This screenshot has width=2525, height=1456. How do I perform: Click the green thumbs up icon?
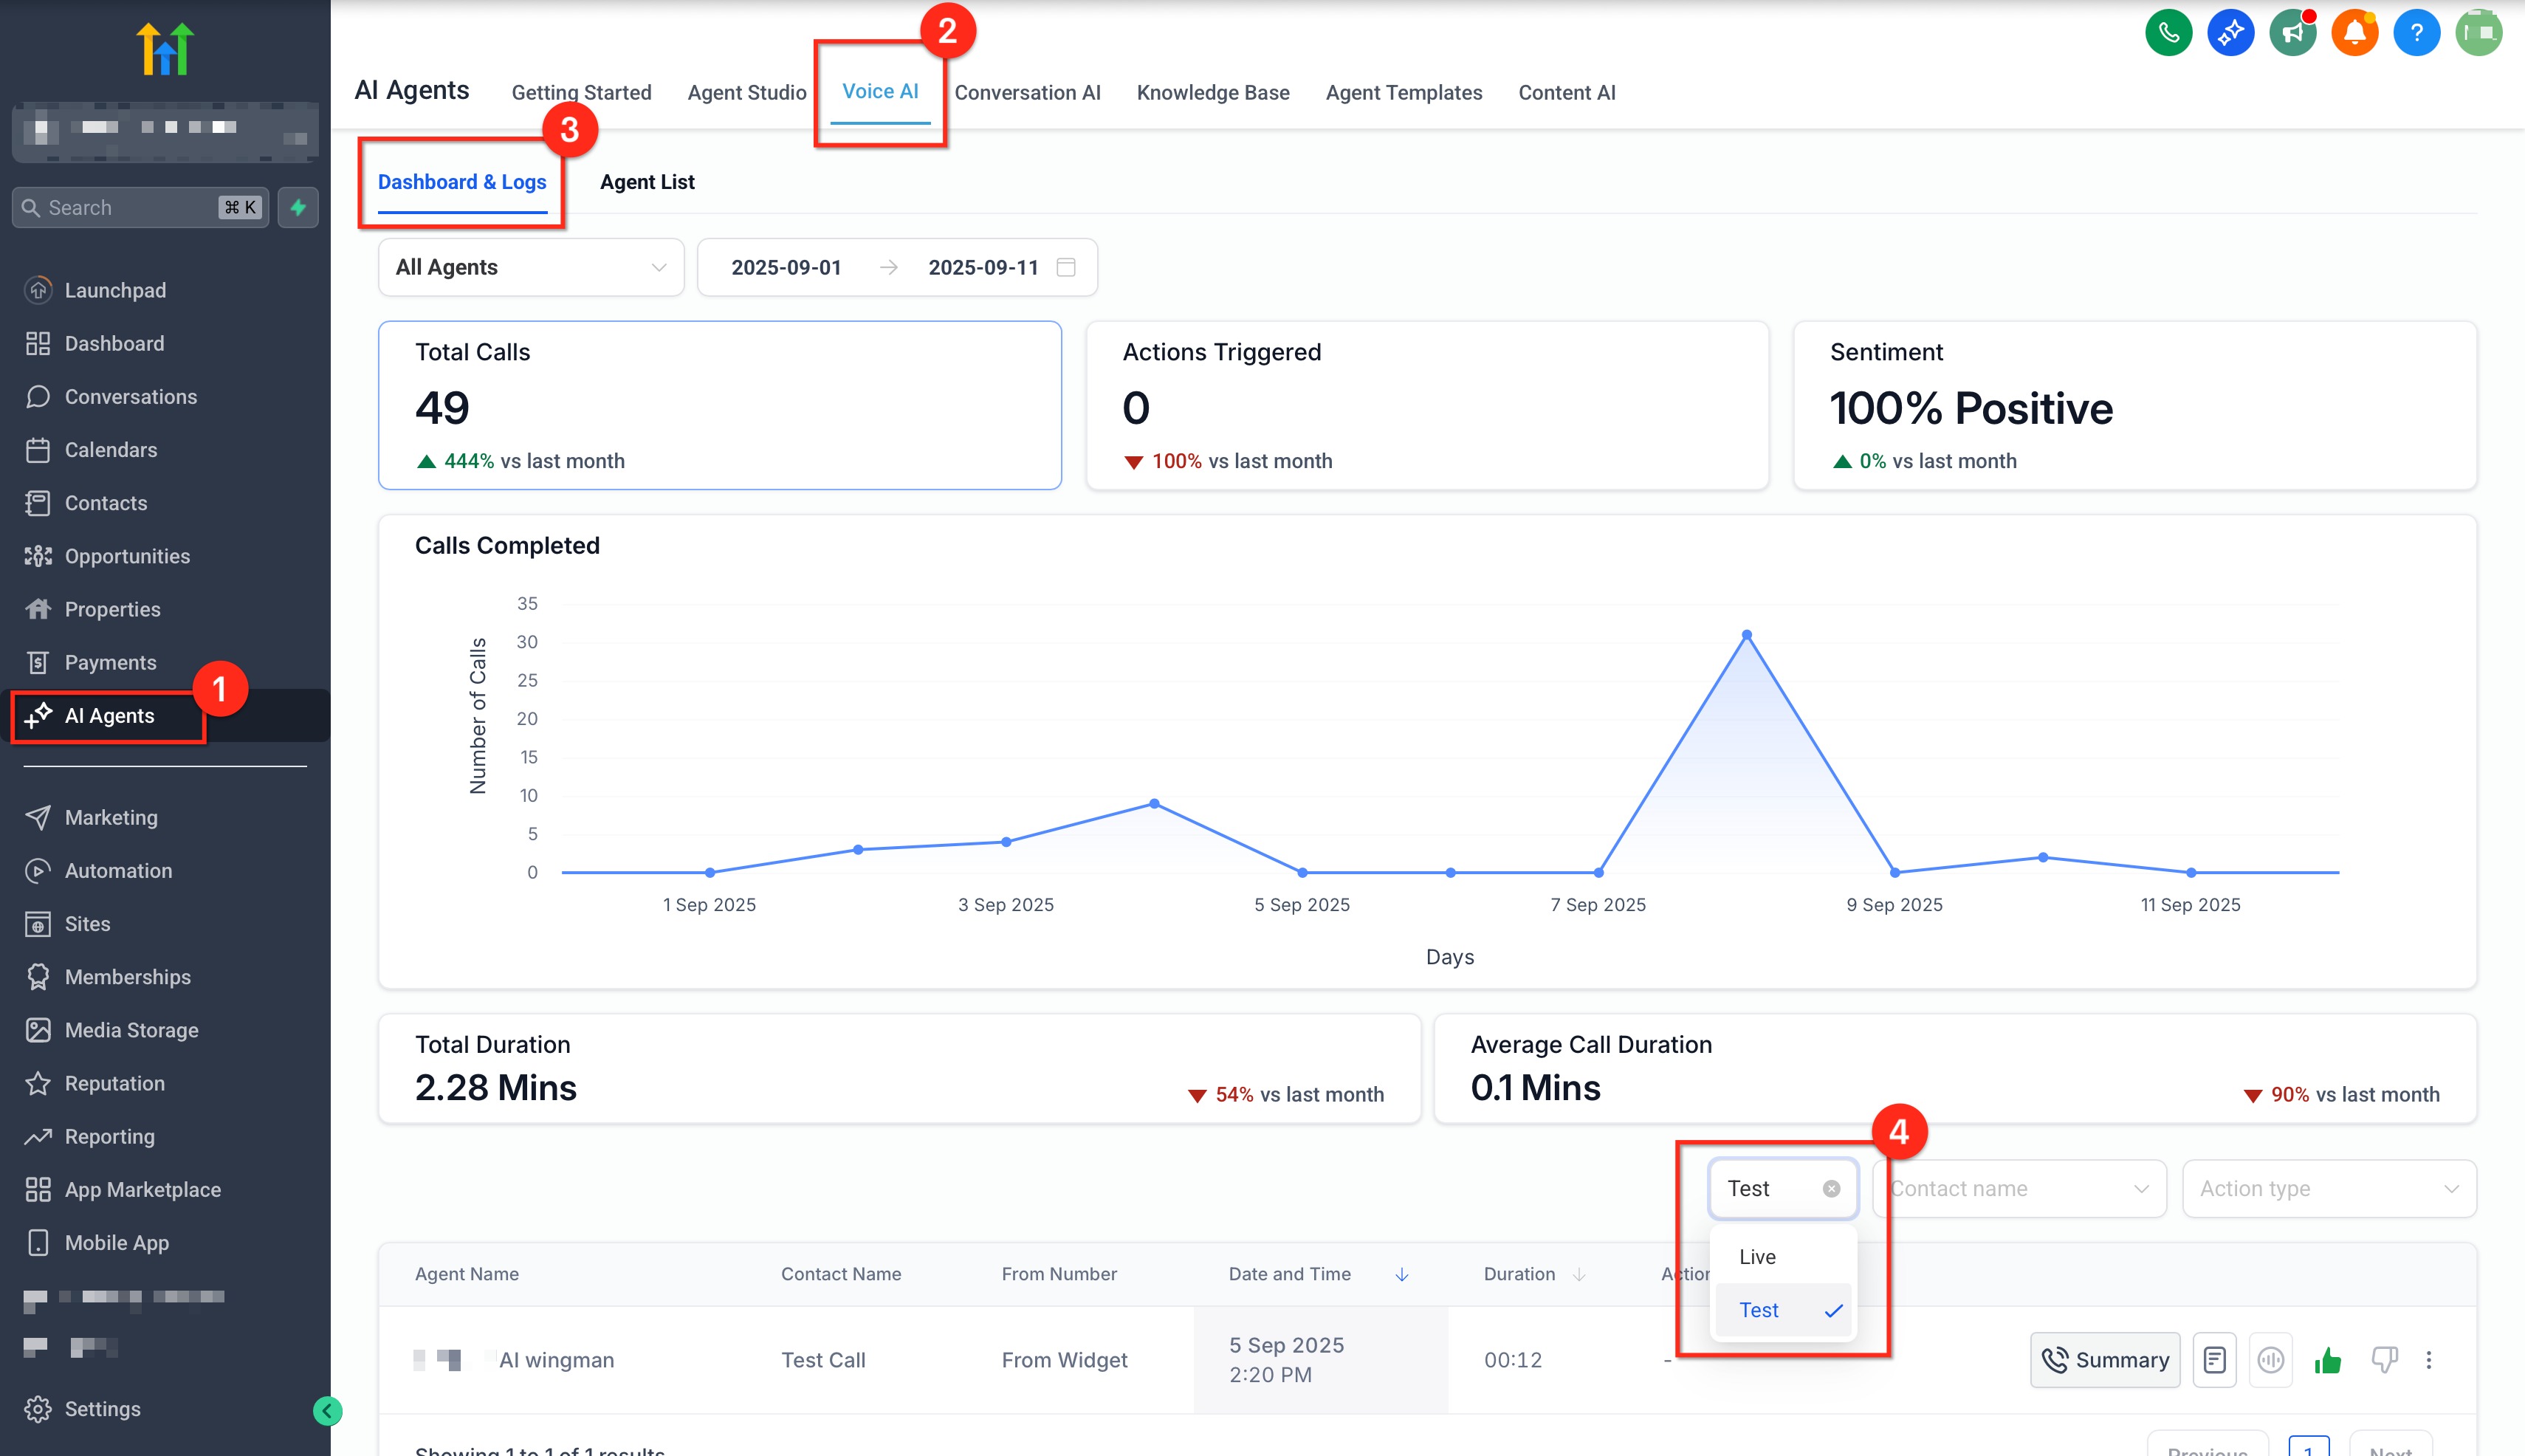[x=2327, y=1360]
